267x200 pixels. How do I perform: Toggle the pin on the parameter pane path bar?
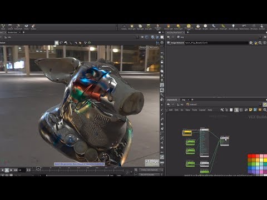265,37
